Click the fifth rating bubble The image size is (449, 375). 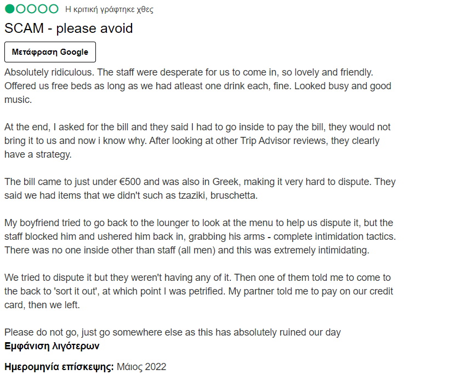[53, 9]
